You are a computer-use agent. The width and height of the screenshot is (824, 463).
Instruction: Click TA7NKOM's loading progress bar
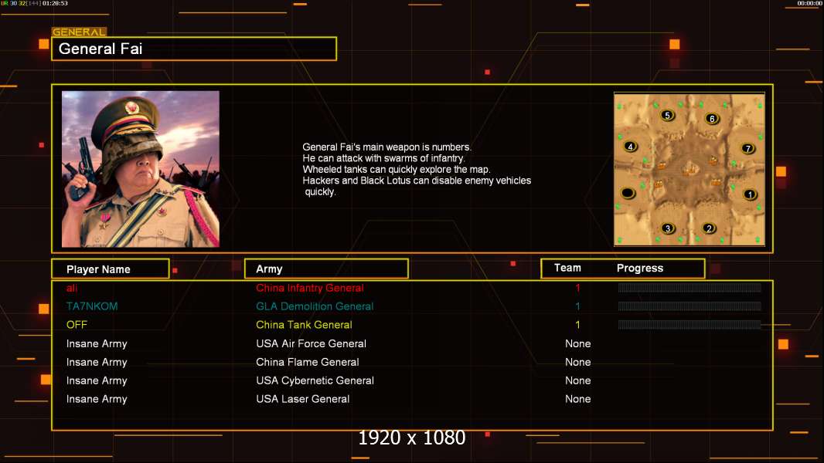(x=690, y=306)
